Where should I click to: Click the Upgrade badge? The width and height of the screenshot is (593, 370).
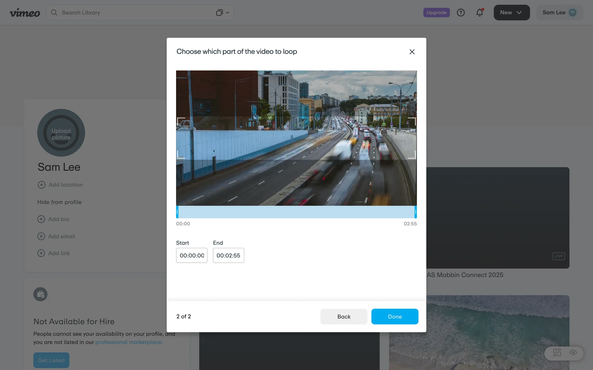coord(436,13)
